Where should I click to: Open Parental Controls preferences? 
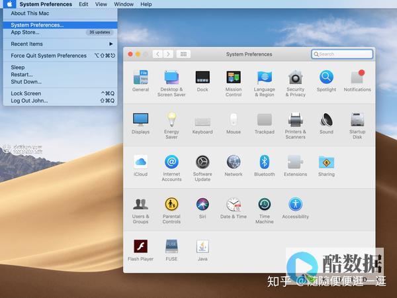[171, 211]
